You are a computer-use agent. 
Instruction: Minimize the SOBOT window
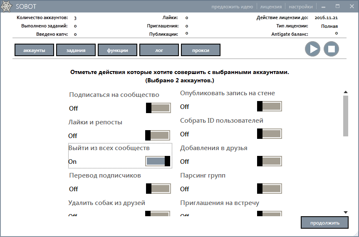[x=323, y=7]
